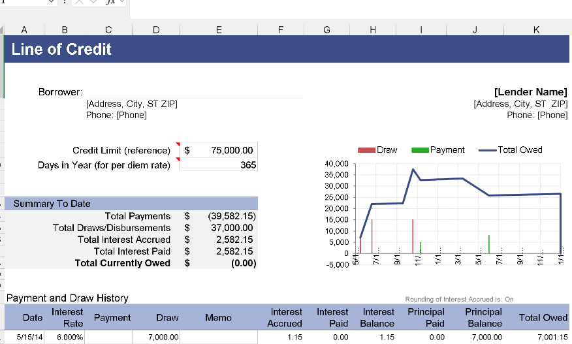The height and width of the screenshot is (344, 572).
Task: Click the chart's 40,000 vertical axis label
Action: 336,164
